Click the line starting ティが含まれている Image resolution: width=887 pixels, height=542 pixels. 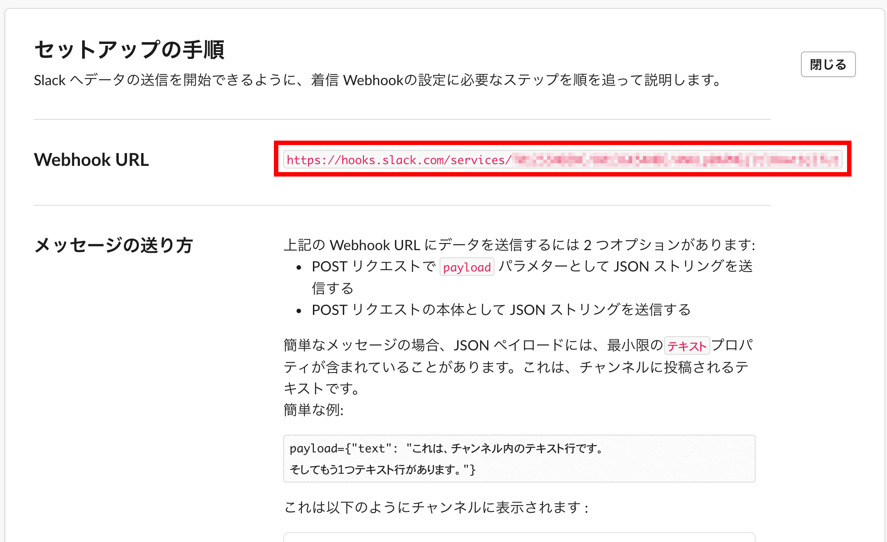(x=516, y=367)
